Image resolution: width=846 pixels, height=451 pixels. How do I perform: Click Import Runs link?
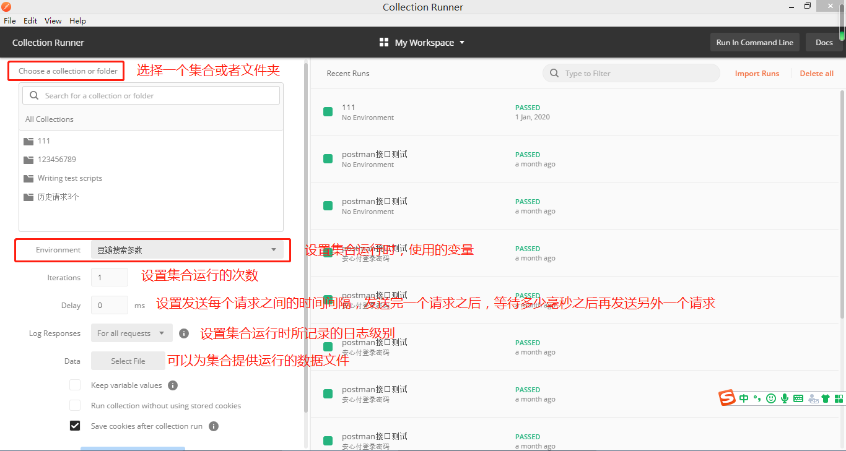757,74
